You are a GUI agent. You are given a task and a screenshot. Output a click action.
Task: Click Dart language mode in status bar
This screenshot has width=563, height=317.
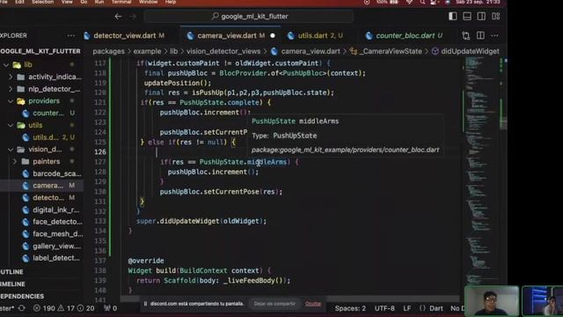pos(436,308)
